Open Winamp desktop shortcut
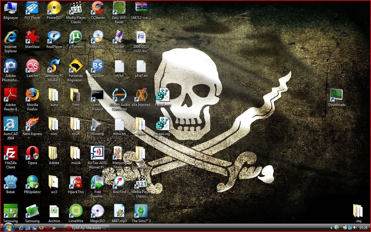The width and height of the screenshot is (371, 232). coord(98,127)
